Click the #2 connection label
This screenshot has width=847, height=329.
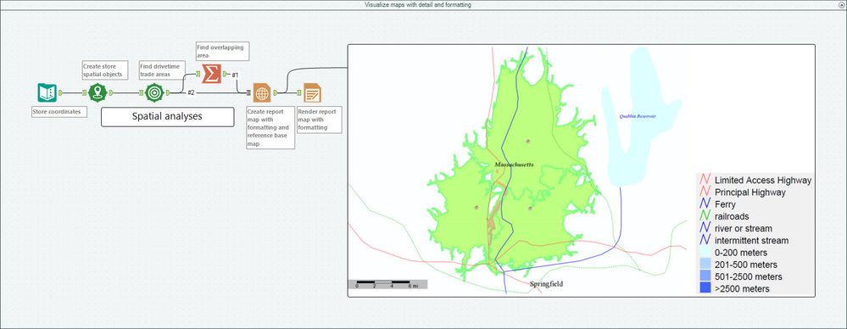click(x=191, y=93)
